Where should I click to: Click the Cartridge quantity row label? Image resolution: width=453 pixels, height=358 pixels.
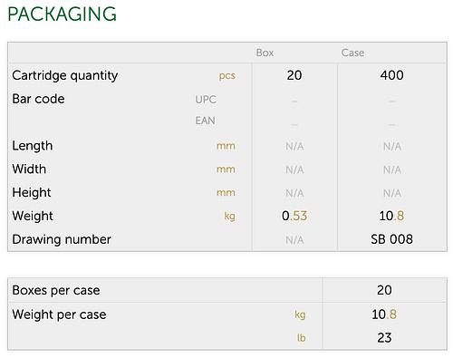pos(65,75)
